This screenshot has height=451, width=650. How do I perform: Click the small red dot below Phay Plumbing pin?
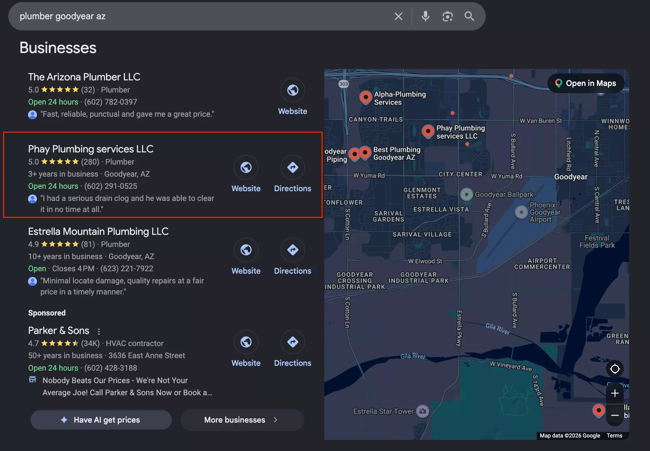(x=467, y=144)
